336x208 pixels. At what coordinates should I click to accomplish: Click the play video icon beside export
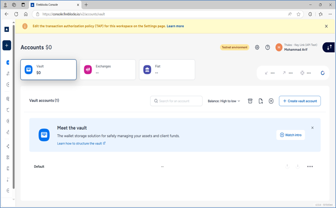271,101
